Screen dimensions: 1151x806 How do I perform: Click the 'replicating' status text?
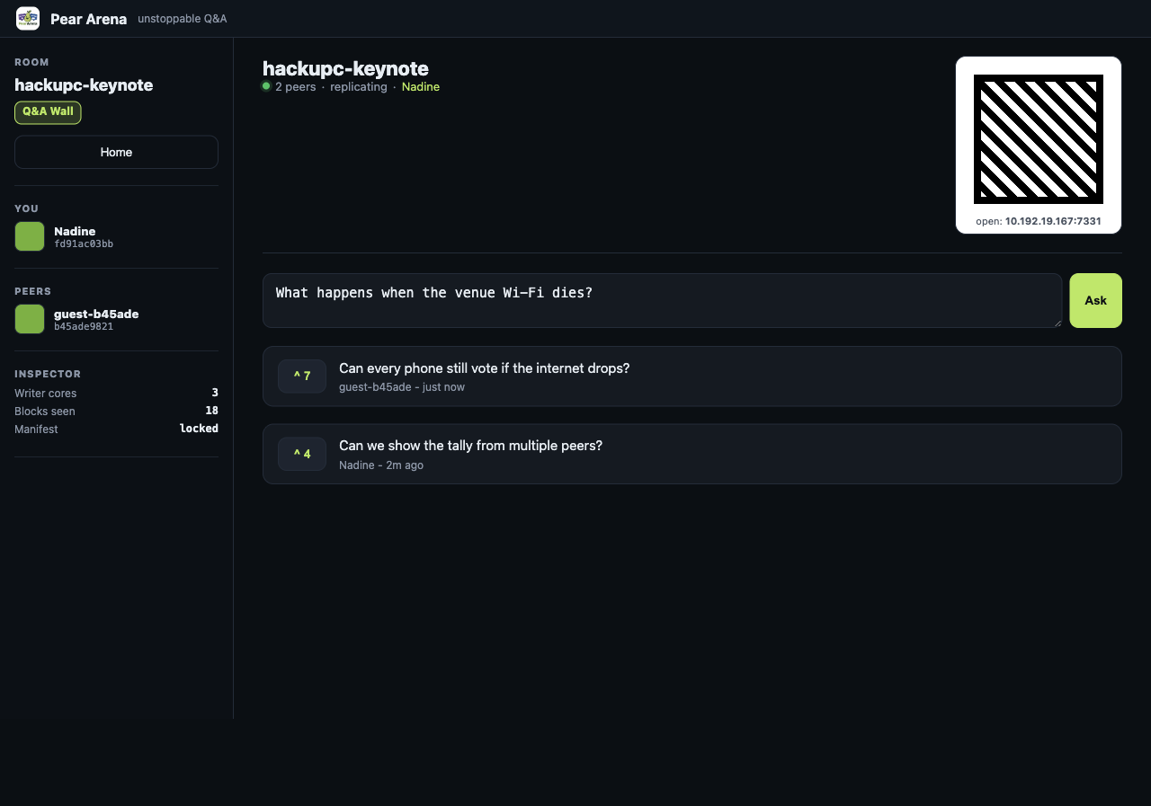pyautogui.click(x=359, y=87)
